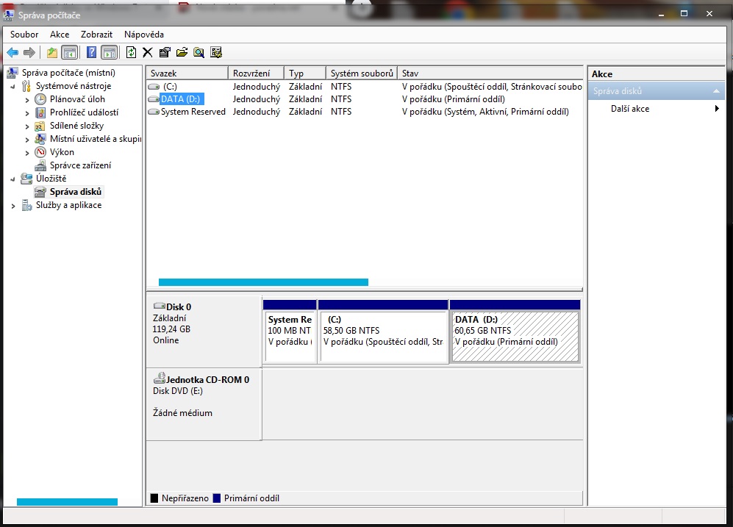The height and width of the screenshot is (527, 733).
Task: Sort by the Typ column header
Action: [305, 74]
